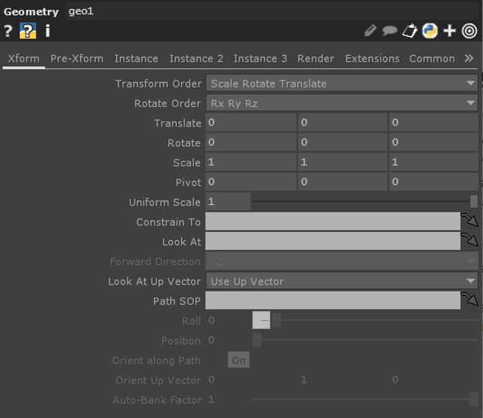The width and height of the screenshot is (483, 418).
Task: Open operator help question mark icon
Action: (x=8, y=31)
